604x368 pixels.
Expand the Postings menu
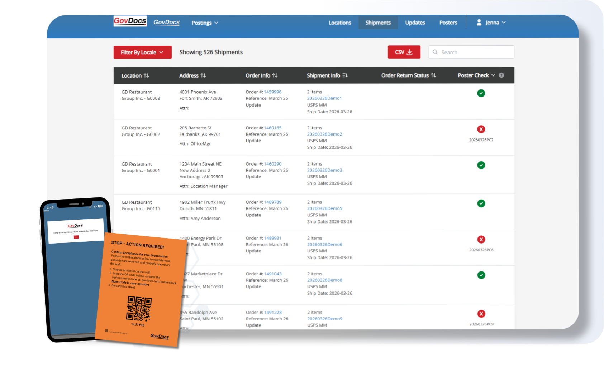[205, 23]
